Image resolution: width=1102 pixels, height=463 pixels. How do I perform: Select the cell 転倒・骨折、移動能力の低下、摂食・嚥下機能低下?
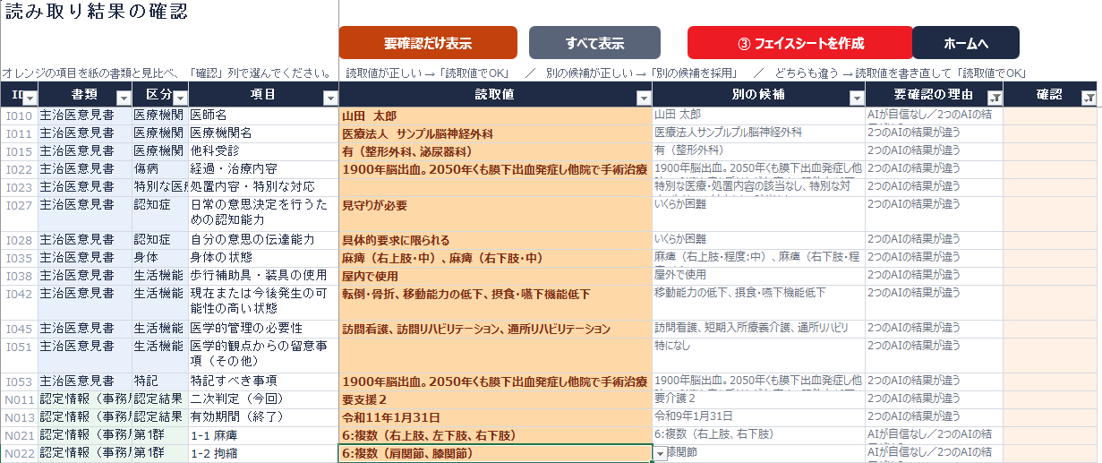[x=495, y=303]
